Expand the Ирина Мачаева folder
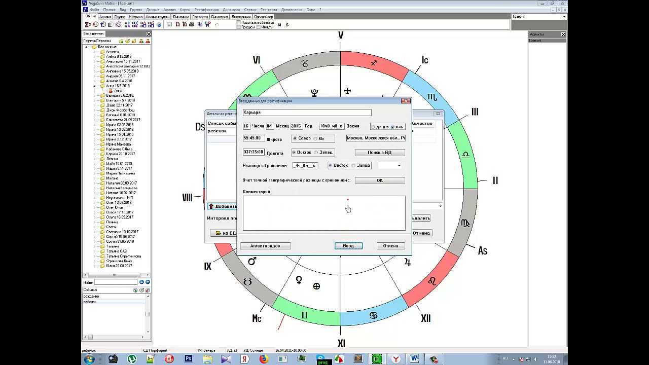 pos(94,144)
